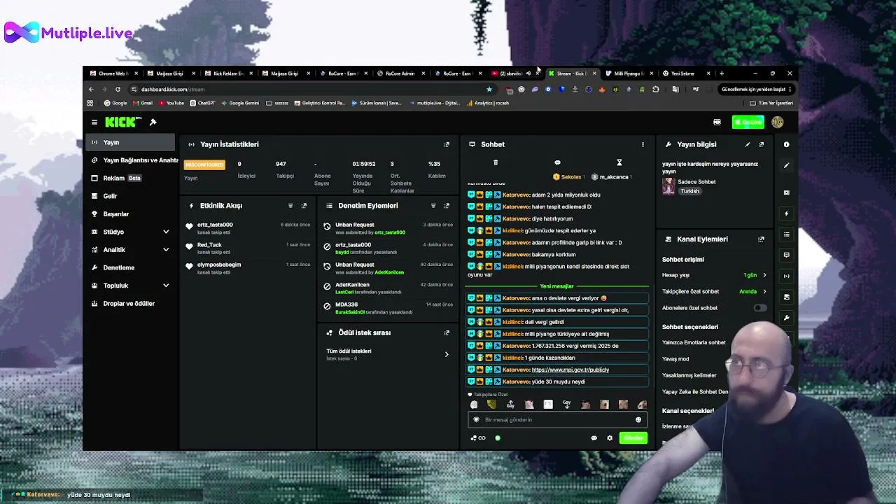This screenshot has width=896, height=504.
Task: Pop out the Yayın bilgisi panel
Action: coord(761,144)
